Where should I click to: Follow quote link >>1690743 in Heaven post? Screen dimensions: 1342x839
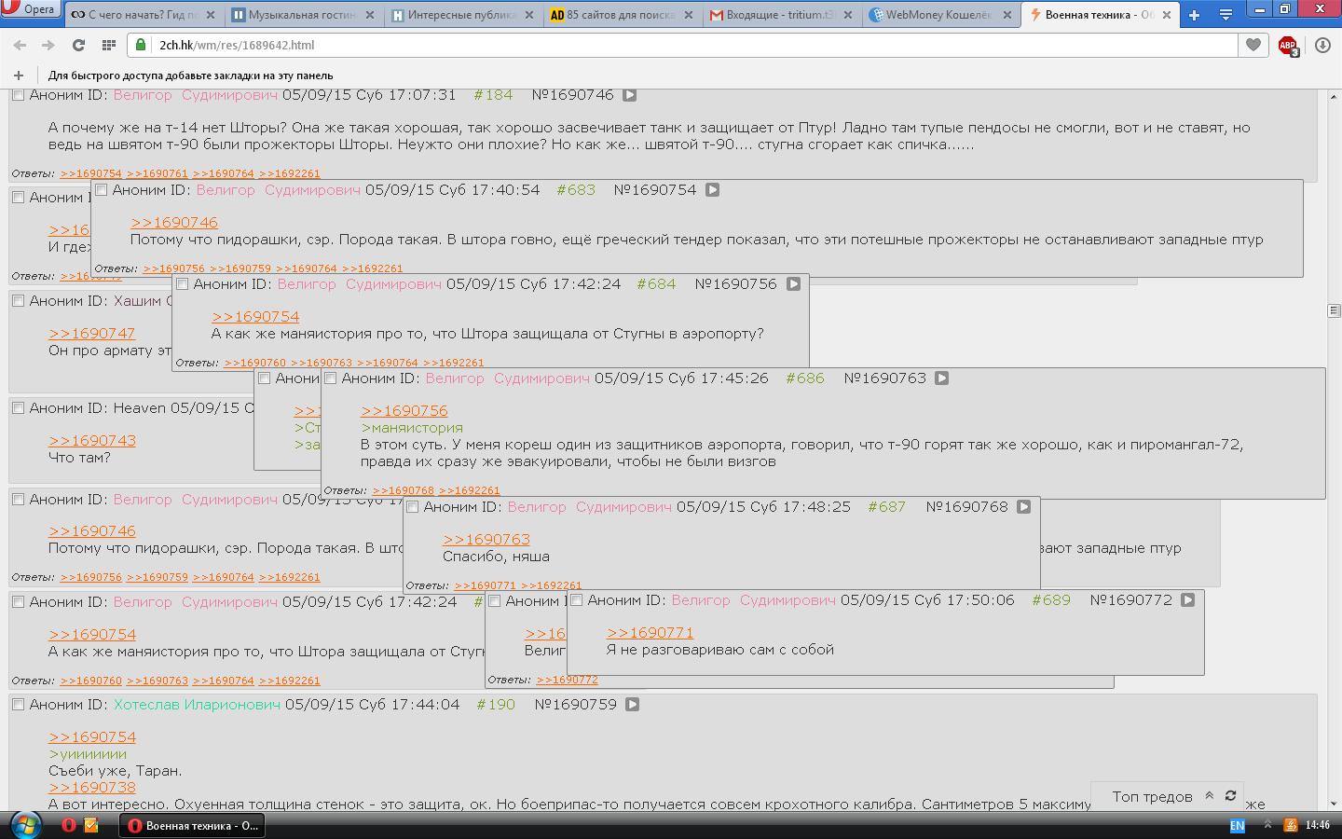(x=92, y=441)
